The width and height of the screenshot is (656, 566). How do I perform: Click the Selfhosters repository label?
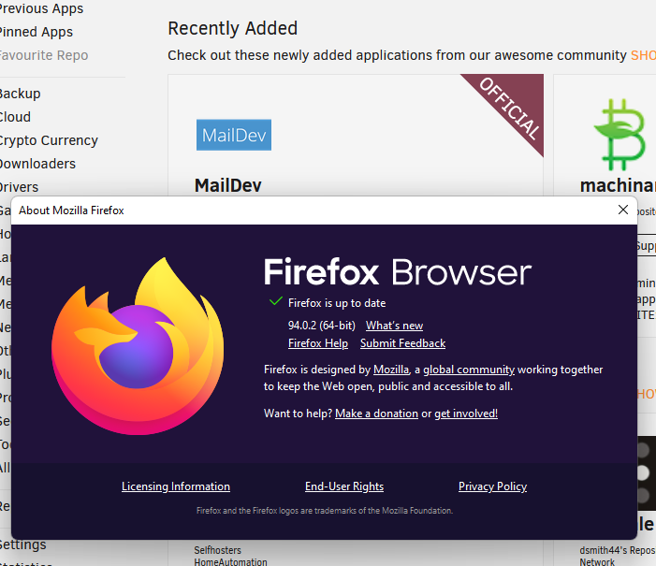(x=217, y=550)
